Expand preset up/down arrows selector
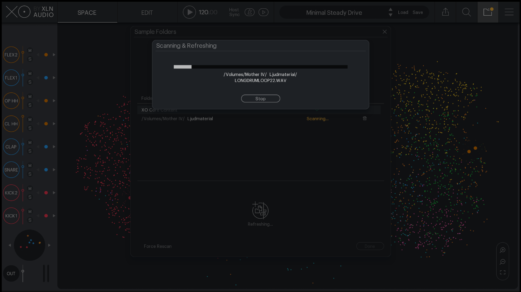Image resolution: width=521 pixels, height=292 pixels. coord(390,12)
